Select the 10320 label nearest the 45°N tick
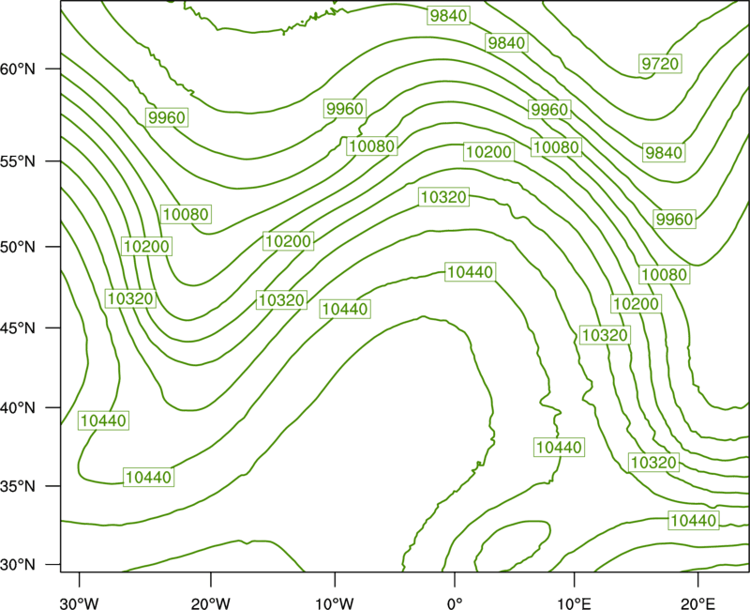 click(130, 298)
